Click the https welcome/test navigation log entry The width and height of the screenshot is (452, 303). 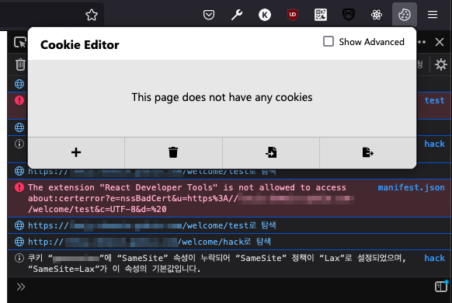152,225
